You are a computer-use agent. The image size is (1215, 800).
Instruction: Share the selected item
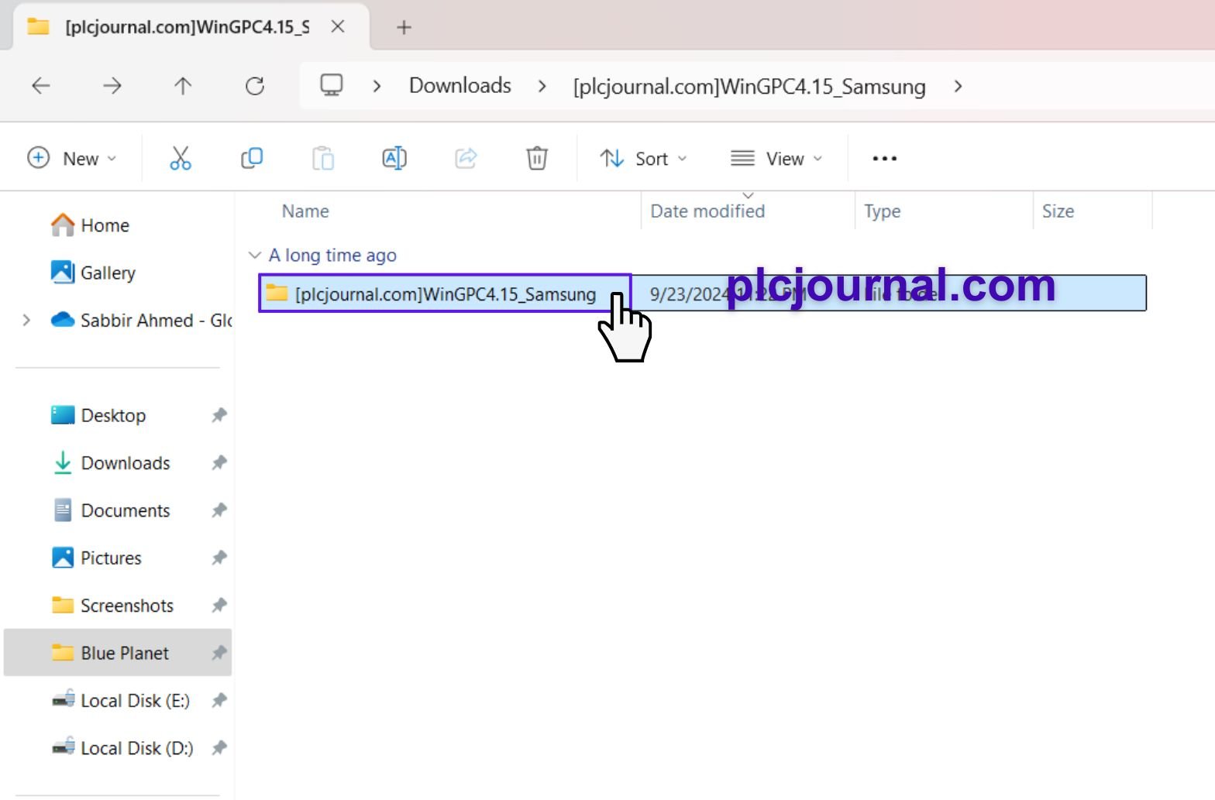(x=466, y=158)
